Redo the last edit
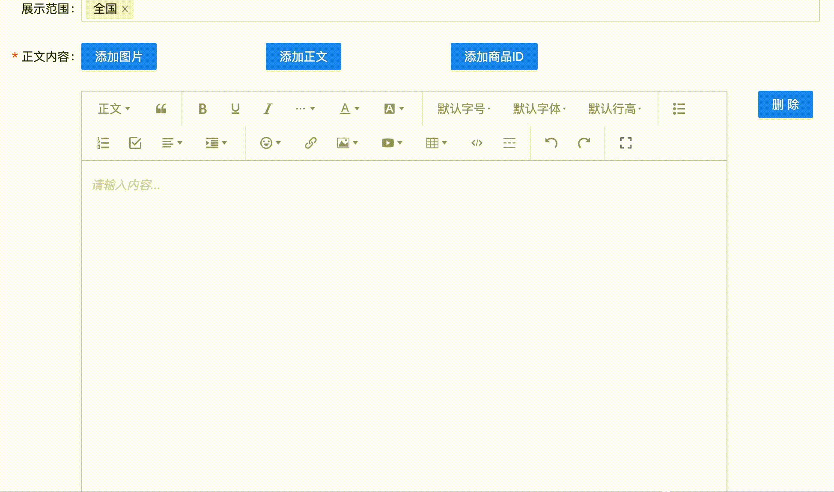This screenshot has height=492, width=834. pos(583,143)
